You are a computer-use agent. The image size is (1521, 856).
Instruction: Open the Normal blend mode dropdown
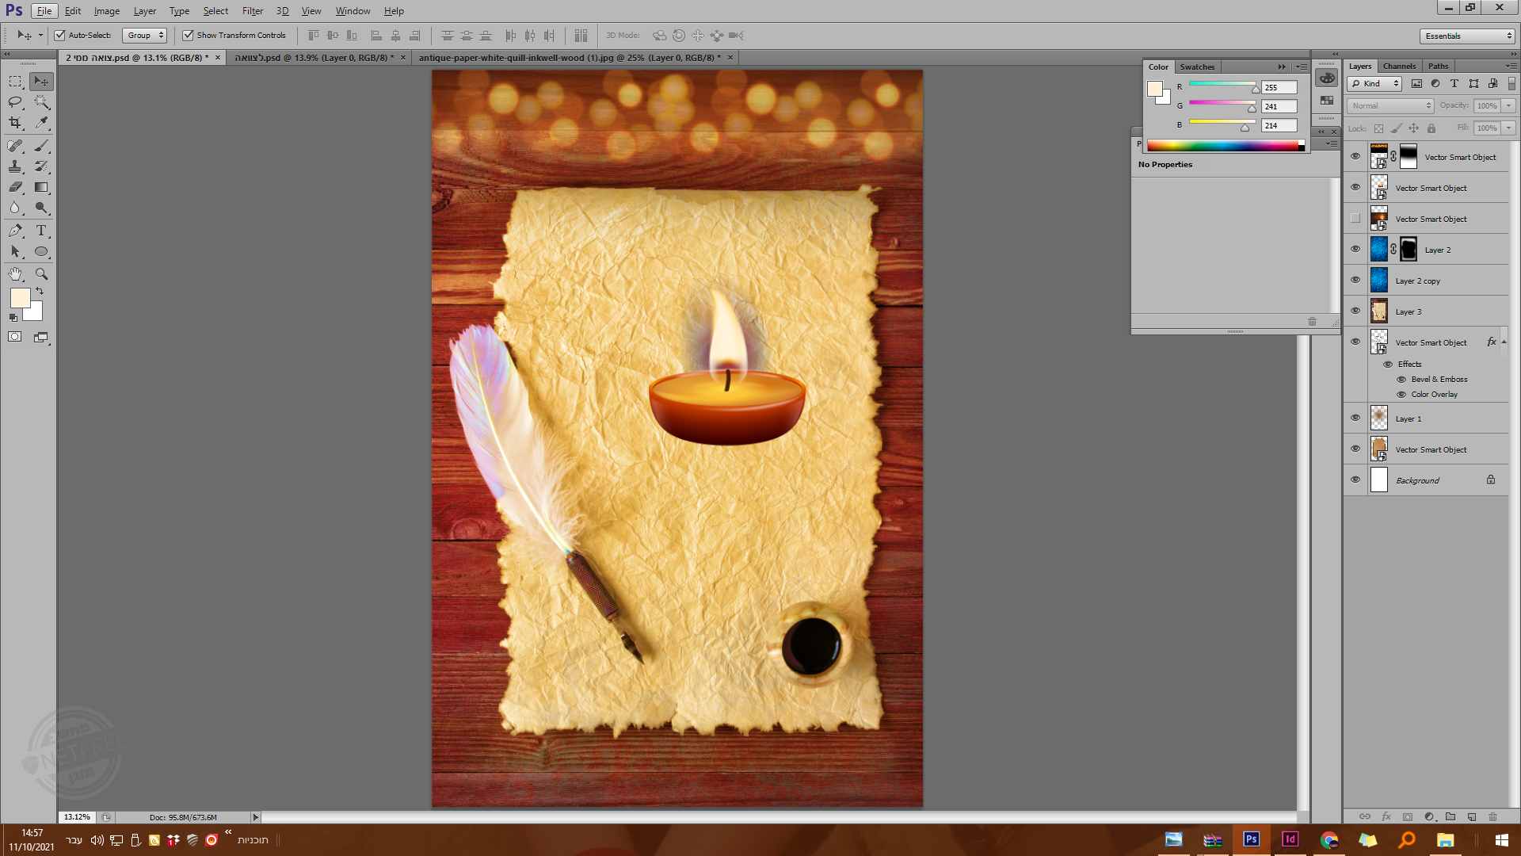coord(1390,105)
